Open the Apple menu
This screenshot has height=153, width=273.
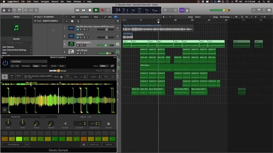point(4,2)
